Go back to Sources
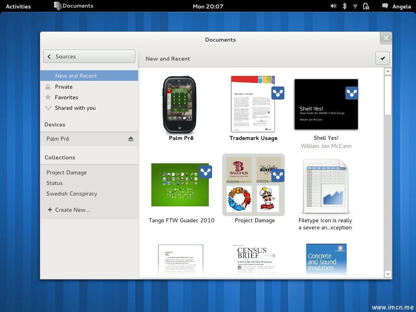 tap(89, 56)
